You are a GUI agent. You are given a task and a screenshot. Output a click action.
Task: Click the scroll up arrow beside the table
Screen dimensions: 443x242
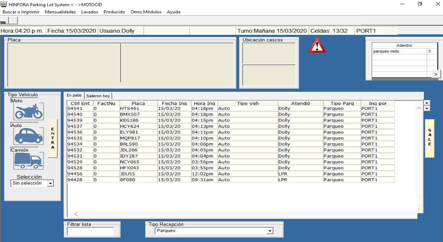tap(427, 103)
